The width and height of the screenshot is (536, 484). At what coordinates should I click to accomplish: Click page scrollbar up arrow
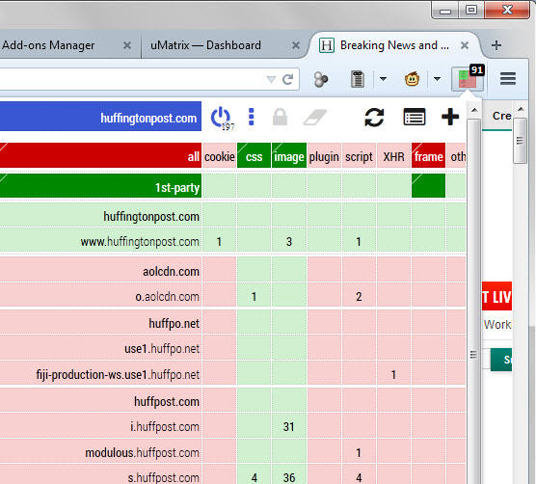[x=521, y=109]
